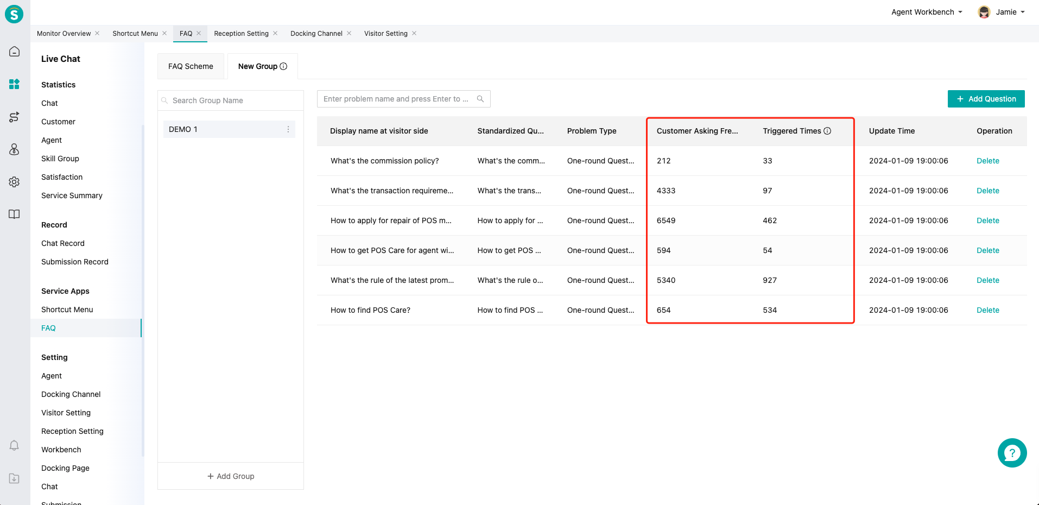Screen dimensions: 1039x505
Task: Open Workbench in sidebar
Action: tap(61, 450)
